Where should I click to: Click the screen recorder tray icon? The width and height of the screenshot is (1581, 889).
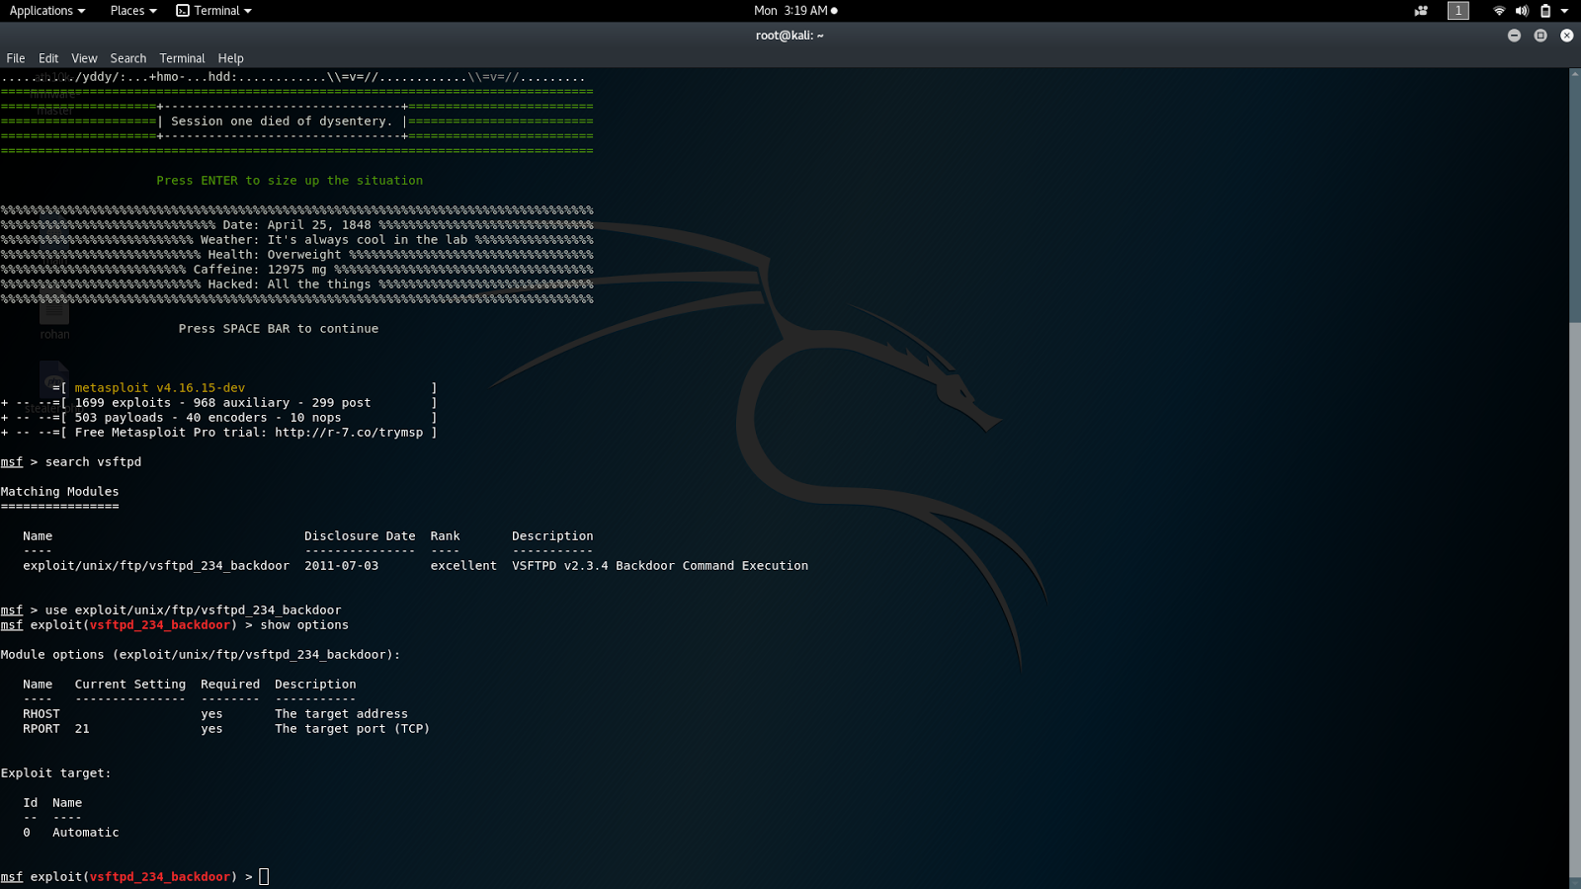1419,11
